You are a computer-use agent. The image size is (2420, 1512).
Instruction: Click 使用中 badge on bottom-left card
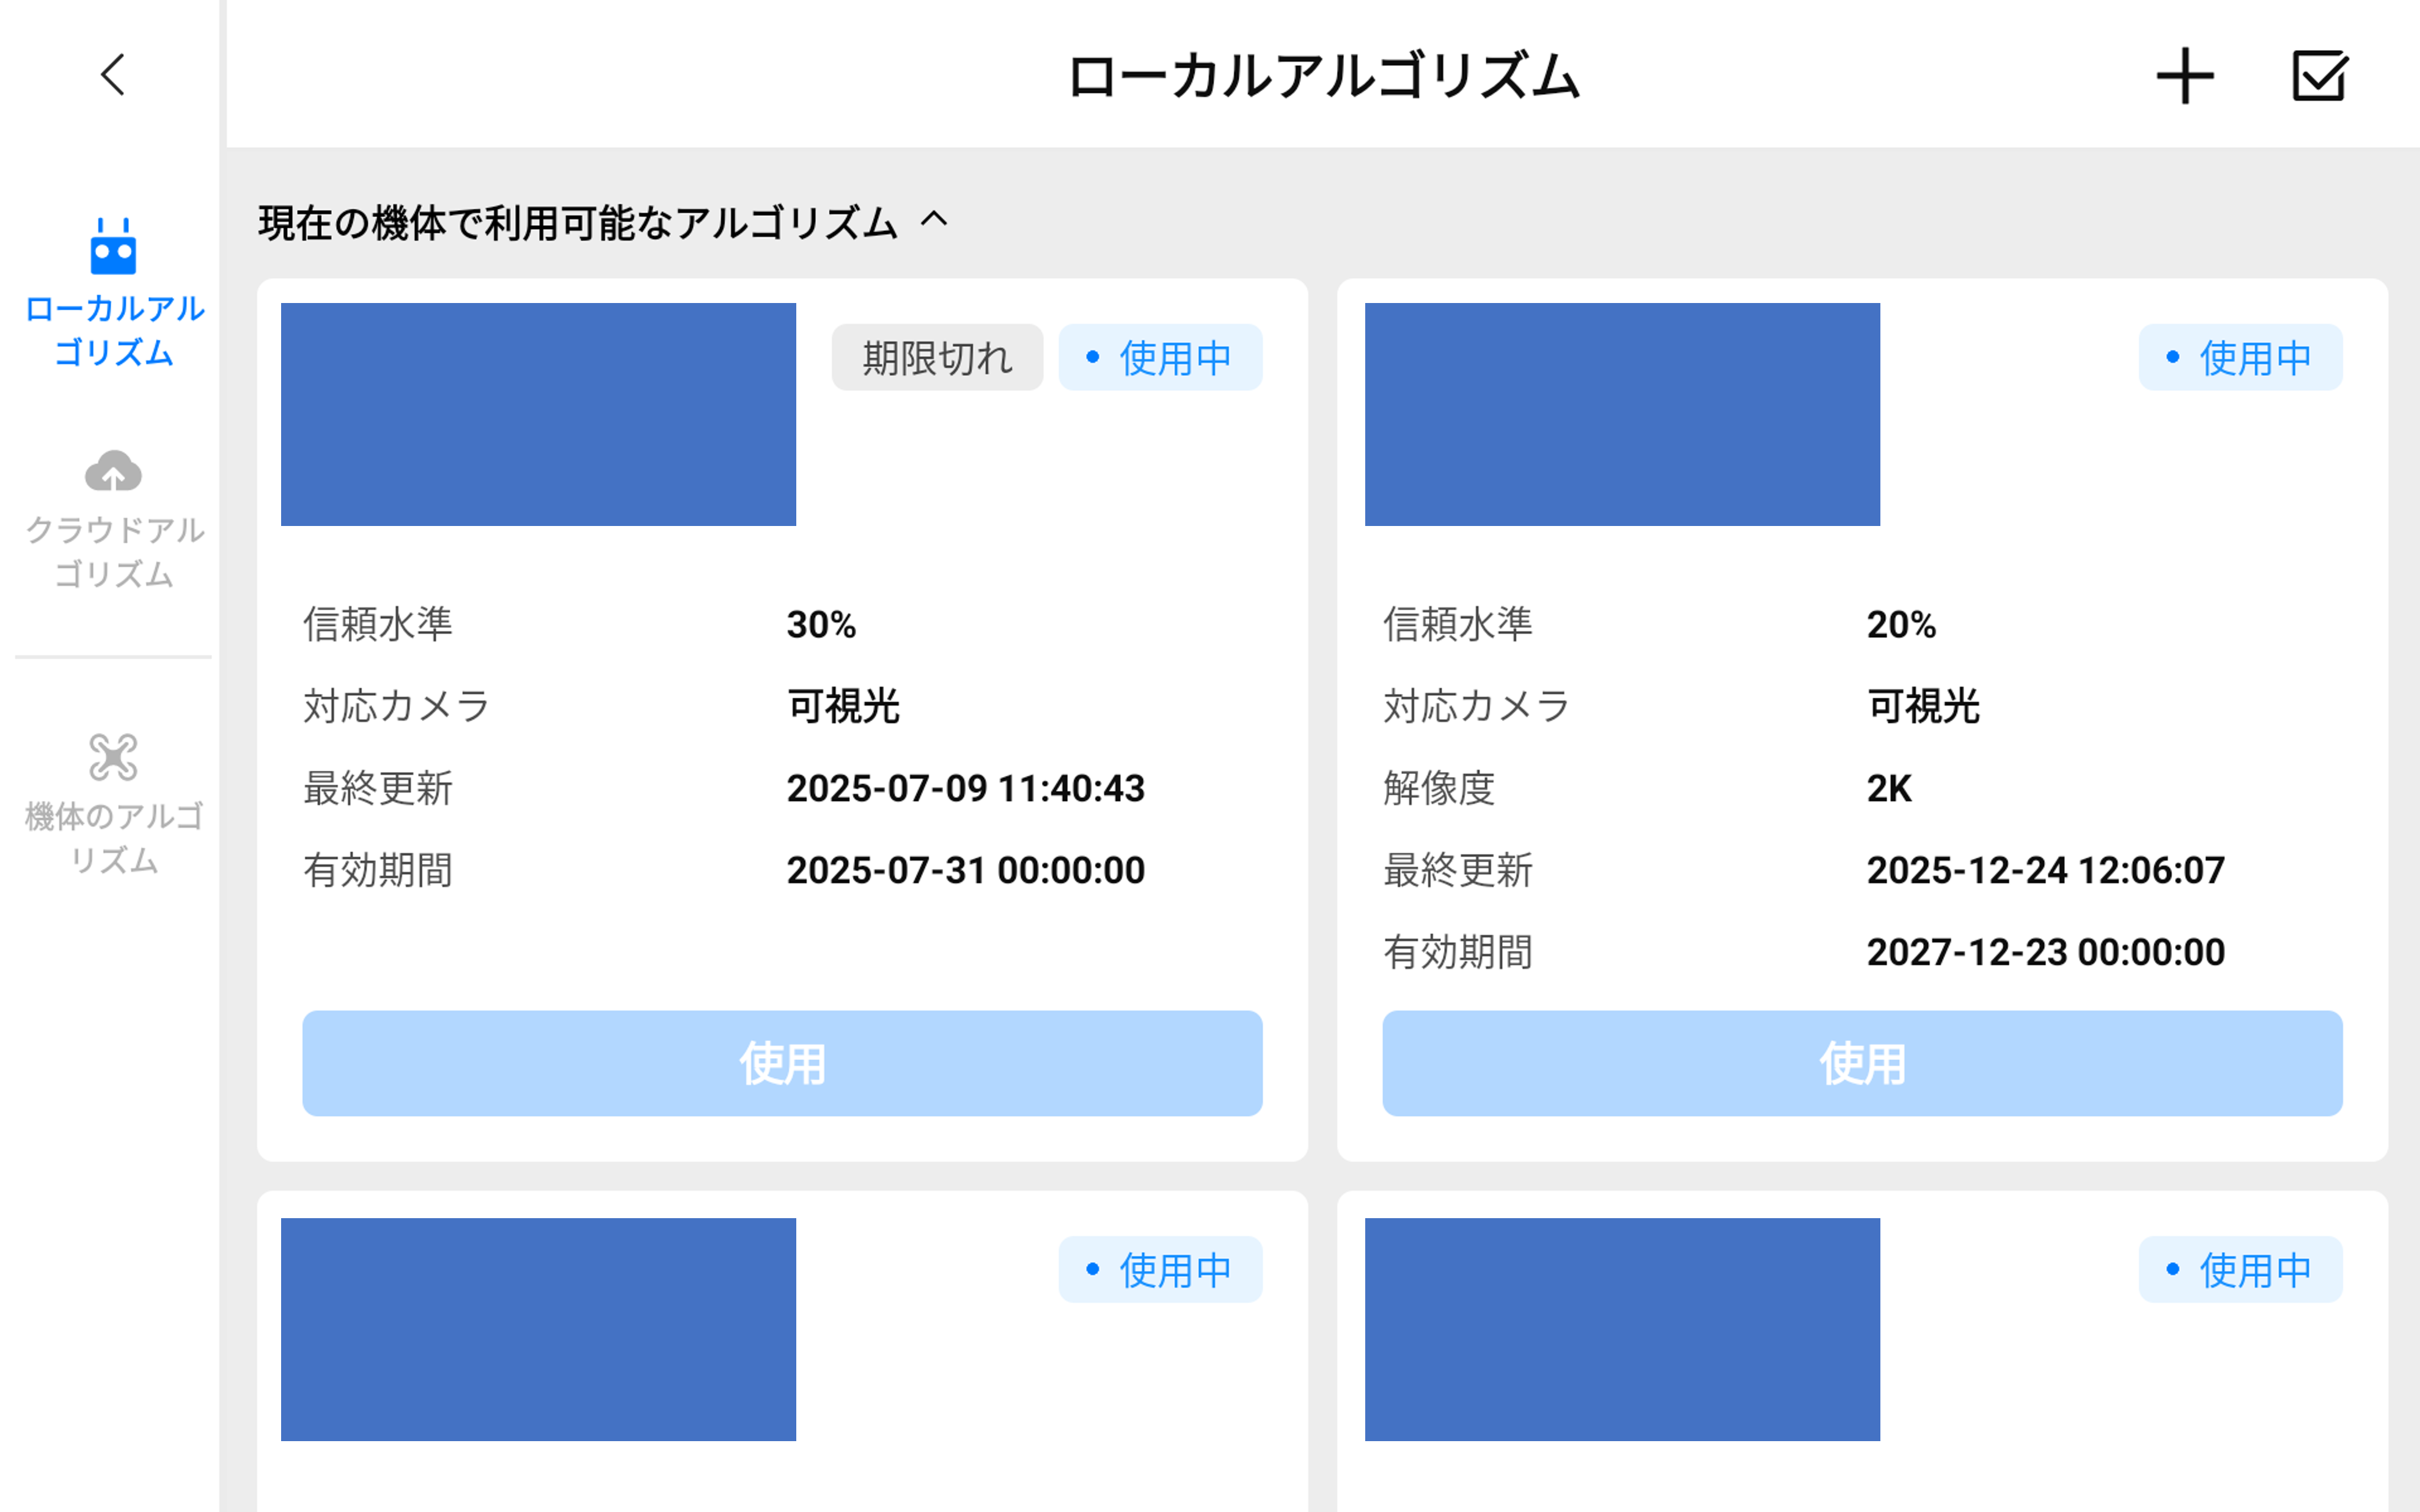pyautogui.click(x=1160, y=1270)
